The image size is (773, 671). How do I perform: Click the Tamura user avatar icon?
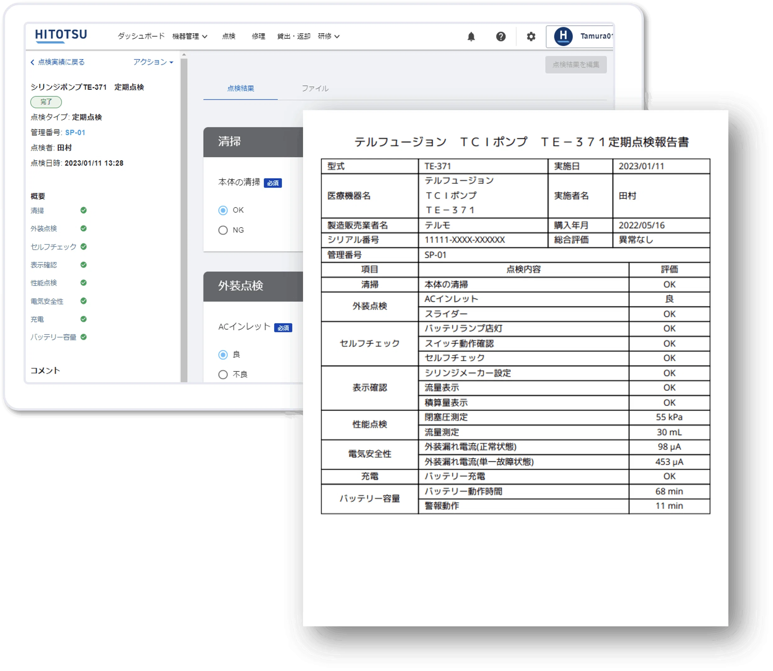tap(563, 36)
